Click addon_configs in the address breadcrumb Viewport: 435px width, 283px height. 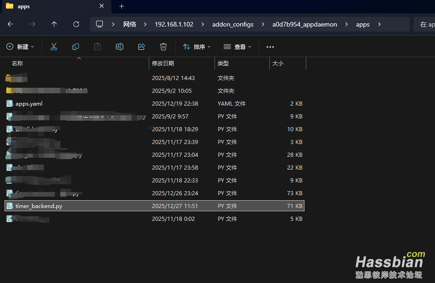click(x=232, y=24)
